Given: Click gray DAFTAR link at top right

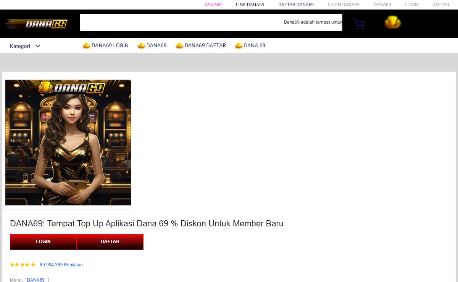Looking at the screenshot, I should point(441,5).
